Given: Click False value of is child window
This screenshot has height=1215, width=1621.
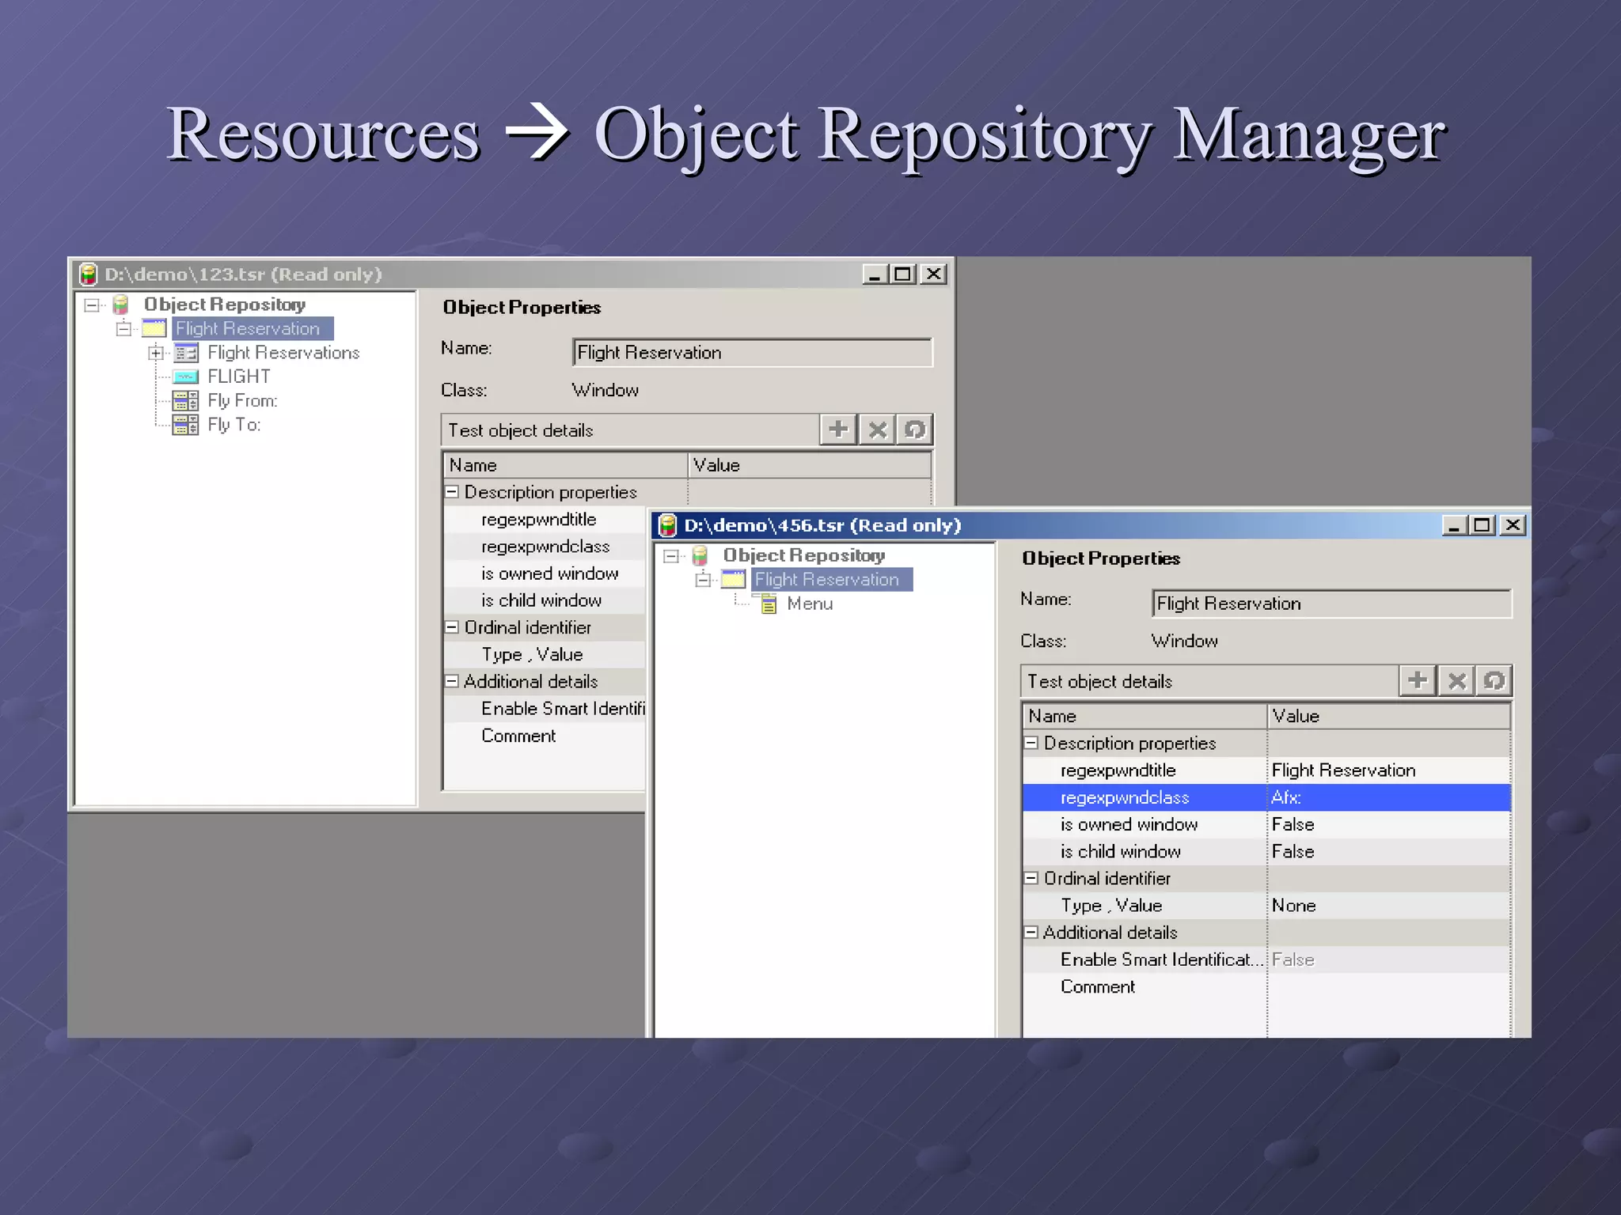Looking at the screenshot, I should (x=1389, y=851).
